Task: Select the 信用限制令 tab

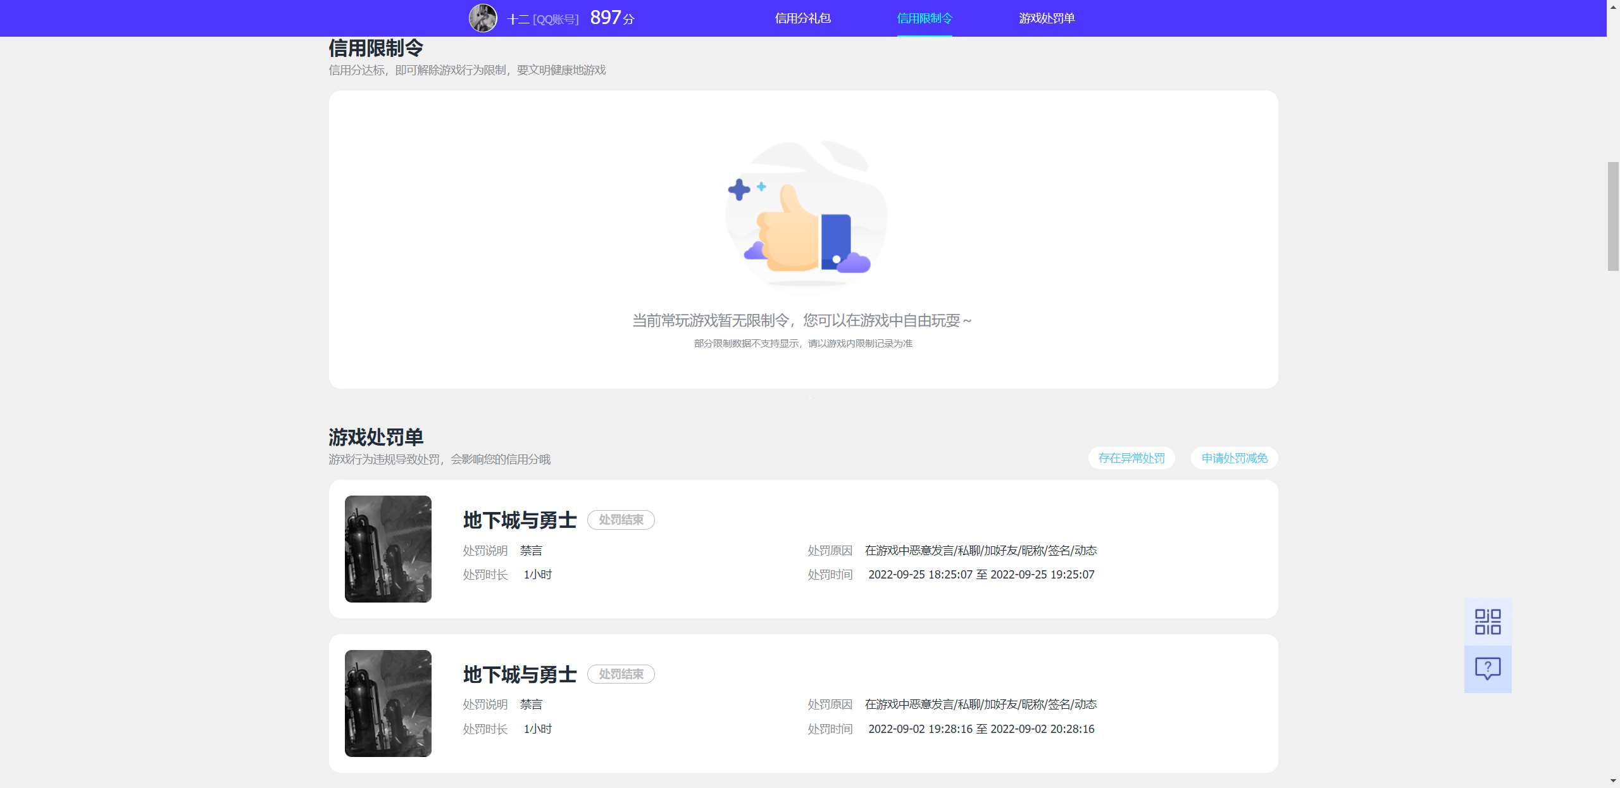Action: tap(924, 18)
